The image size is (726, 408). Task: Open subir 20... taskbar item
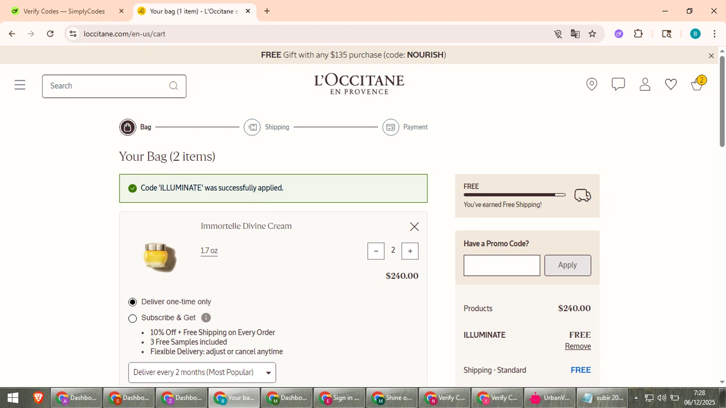[602, 398]
